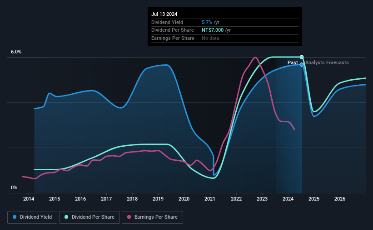
Task: Click the 2016 x-axis label
Action: point(80,199)
